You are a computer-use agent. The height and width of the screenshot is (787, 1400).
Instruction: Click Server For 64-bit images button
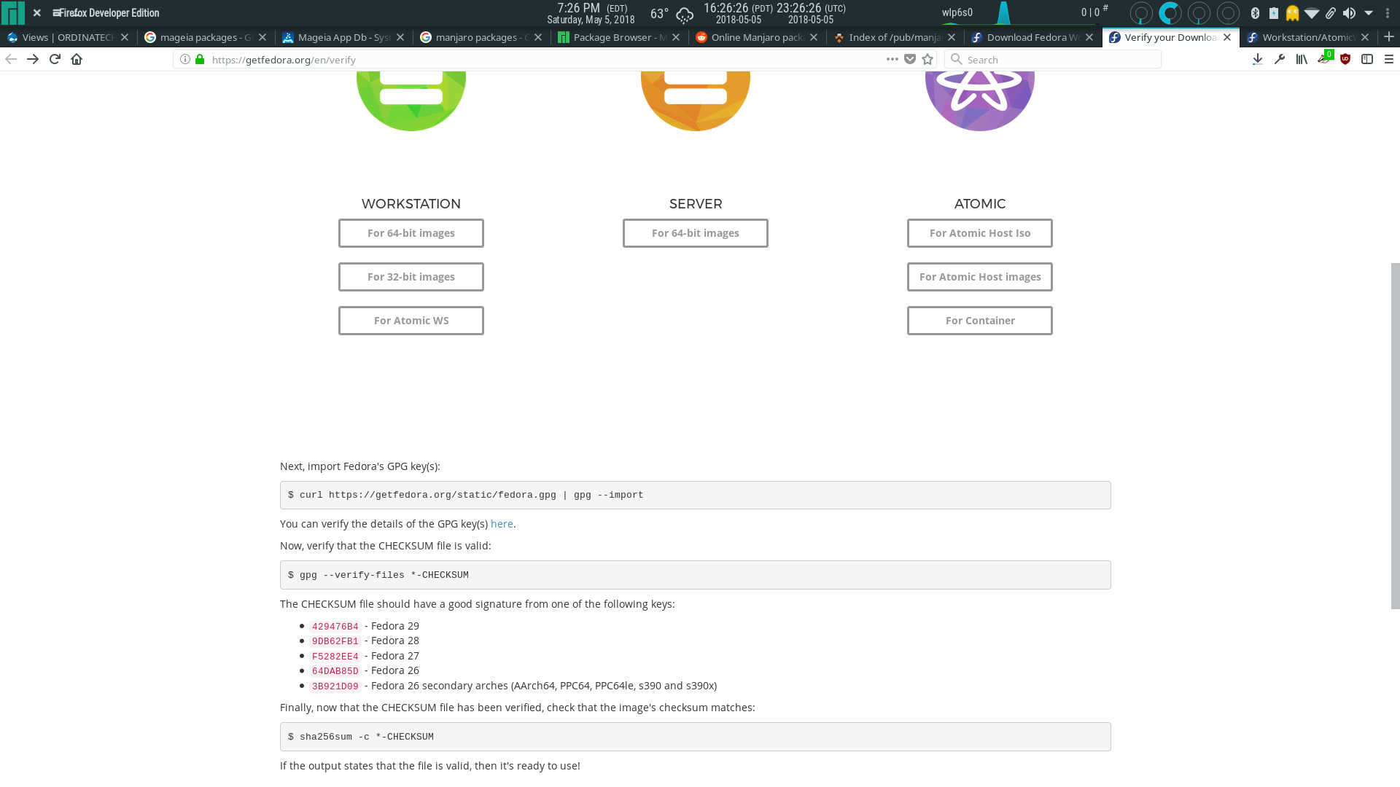(696, 233)
